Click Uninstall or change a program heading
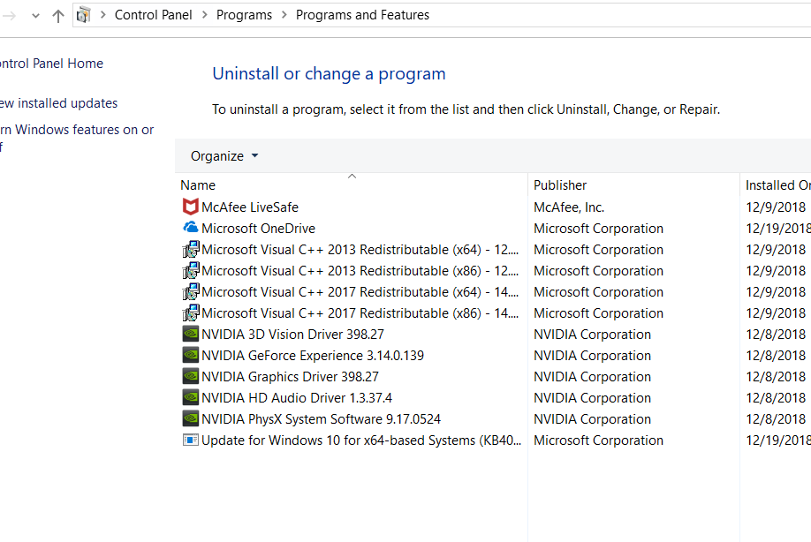The width and height of the screenshot is (811, 542). click(329, 74)
